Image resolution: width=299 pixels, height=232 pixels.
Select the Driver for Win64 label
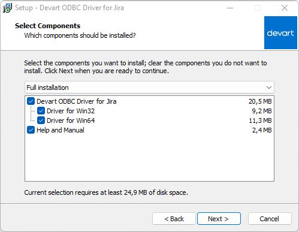click(x=71, y=120)
